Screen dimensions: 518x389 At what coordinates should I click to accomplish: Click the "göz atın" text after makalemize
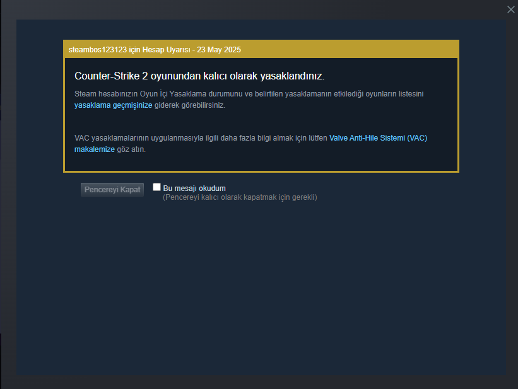[131, 149]
